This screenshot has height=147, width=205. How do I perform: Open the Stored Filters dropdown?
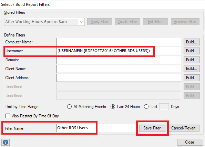coord(44,22)
